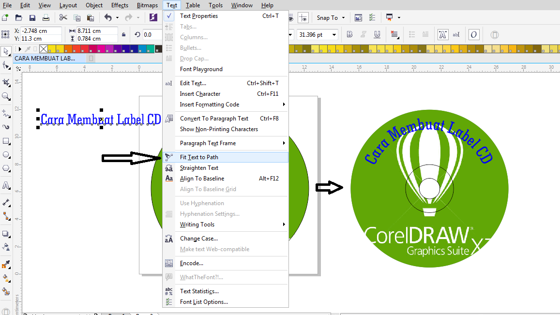The width and height of the screenshot is (560, 315).
Task: Click the object width field
Action: pyautogui.click(x=97, y=30)
